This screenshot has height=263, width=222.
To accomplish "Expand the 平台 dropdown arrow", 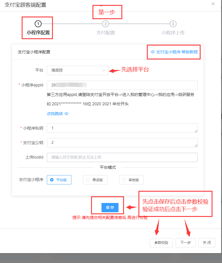I will [x=104, y=70].
